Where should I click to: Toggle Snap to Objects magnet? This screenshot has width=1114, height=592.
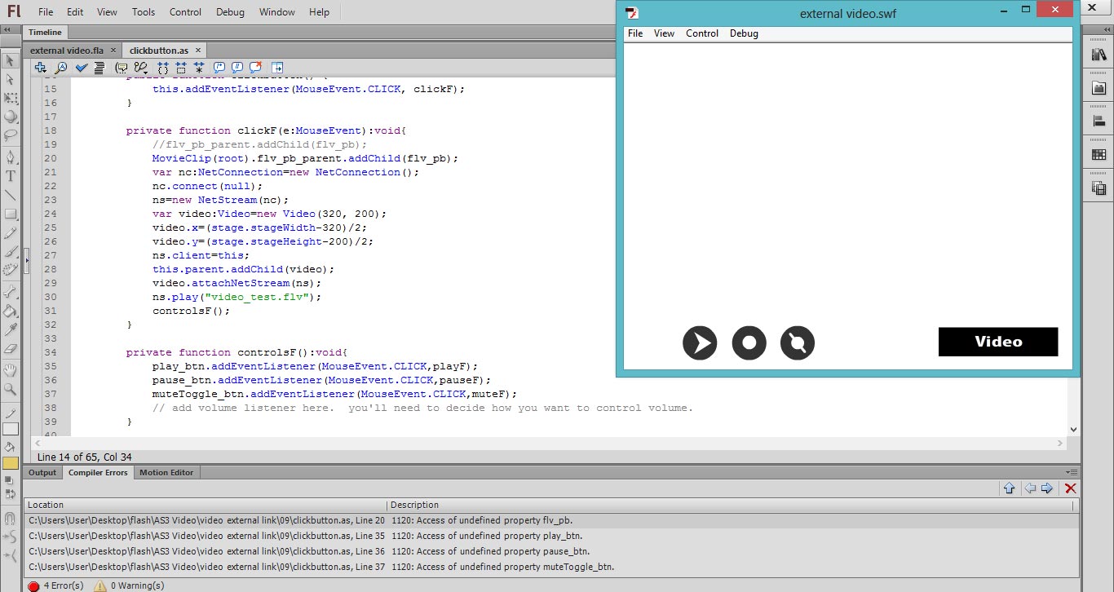(11, 518)
